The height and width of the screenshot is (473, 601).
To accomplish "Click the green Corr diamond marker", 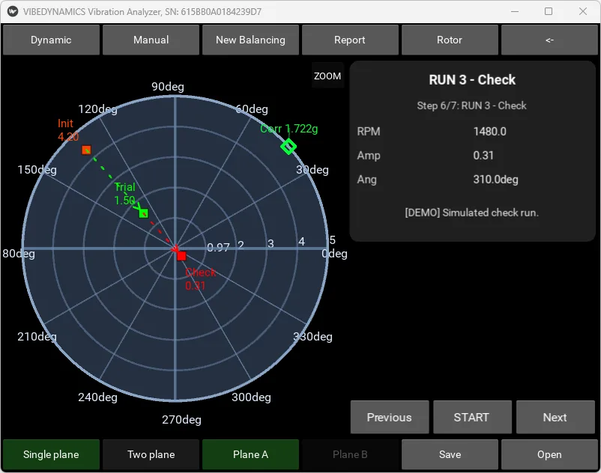I will point(289,147).
